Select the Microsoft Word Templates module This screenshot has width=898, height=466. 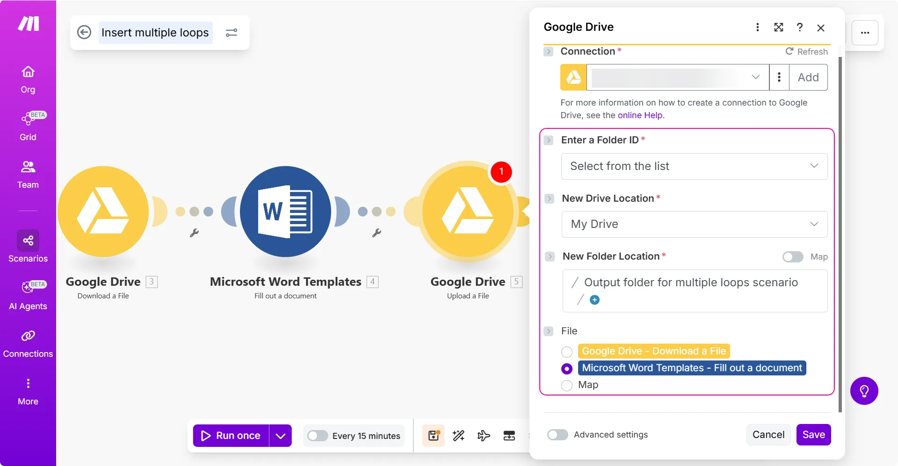coord(285,212)
